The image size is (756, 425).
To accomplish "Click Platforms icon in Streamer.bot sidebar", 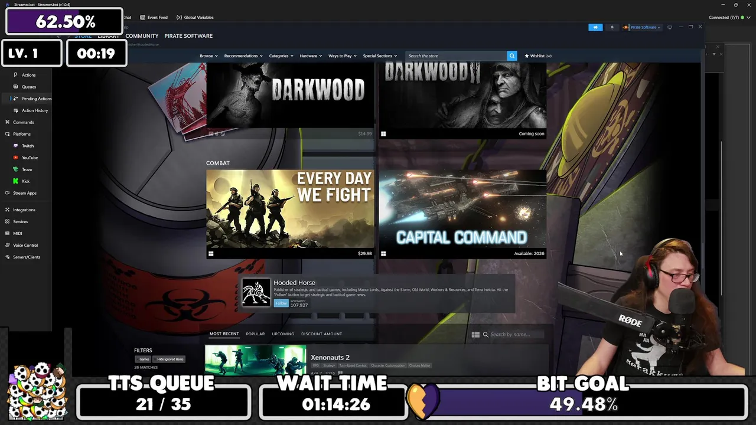I will [7, 134].
